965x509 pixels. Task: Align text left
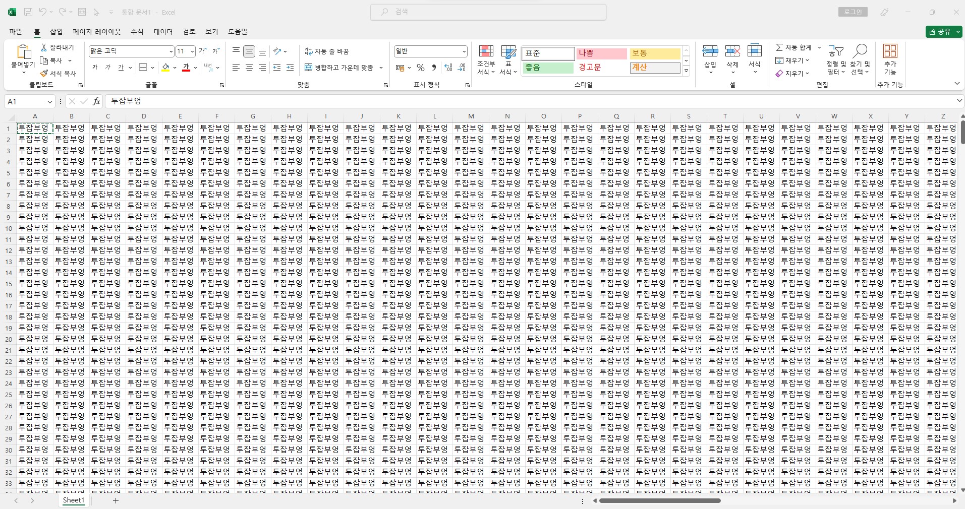(x=236, y=68)
